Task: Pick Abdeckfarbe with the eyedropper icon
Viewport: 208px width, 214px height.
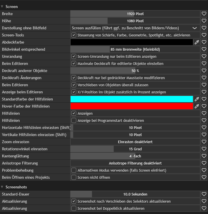Action: [x=197, y=42]
